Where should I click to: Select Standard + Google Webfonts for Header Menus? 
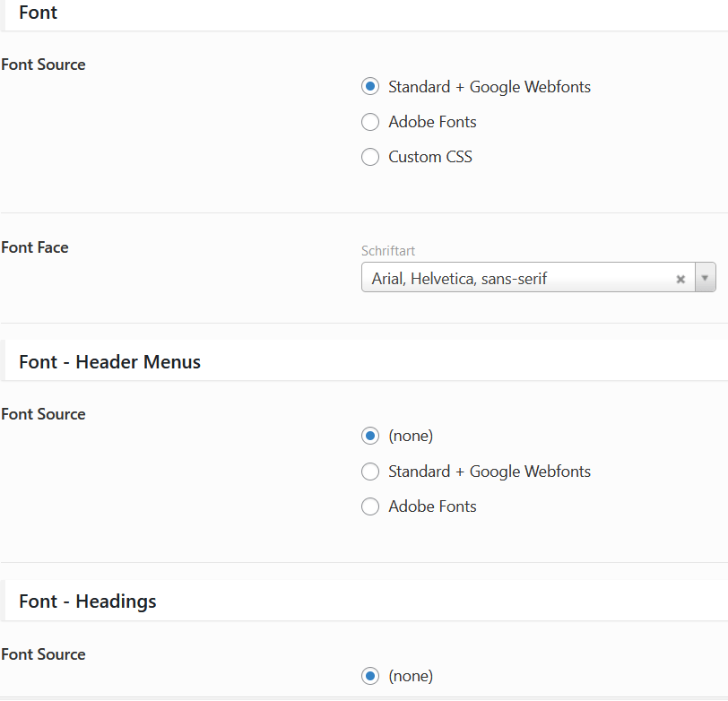370,472
